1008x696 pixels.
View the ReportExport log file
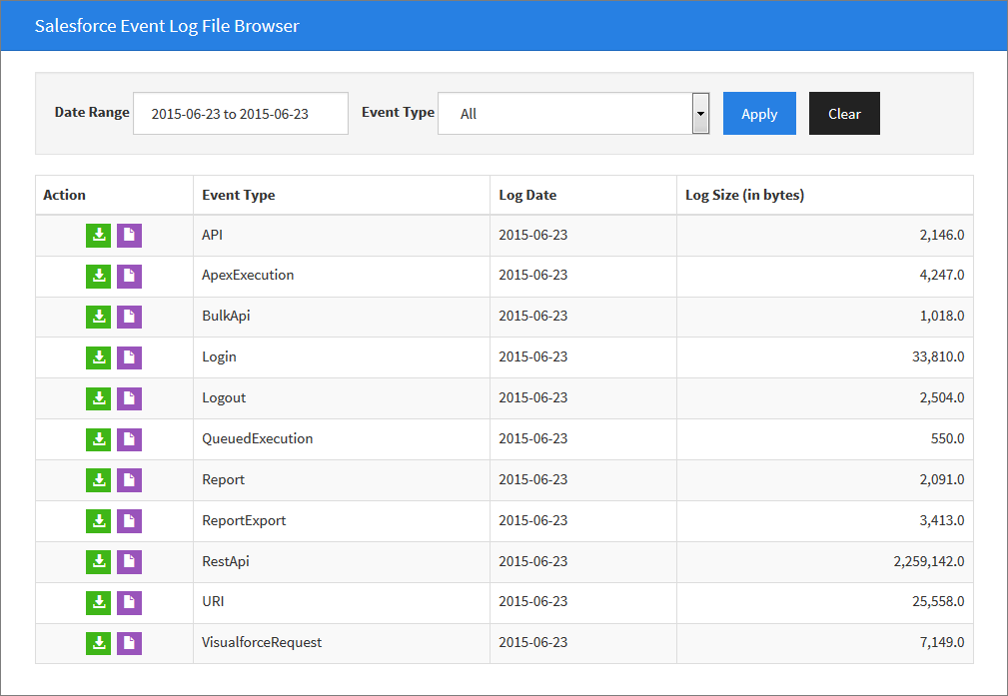tap(128, 520)
